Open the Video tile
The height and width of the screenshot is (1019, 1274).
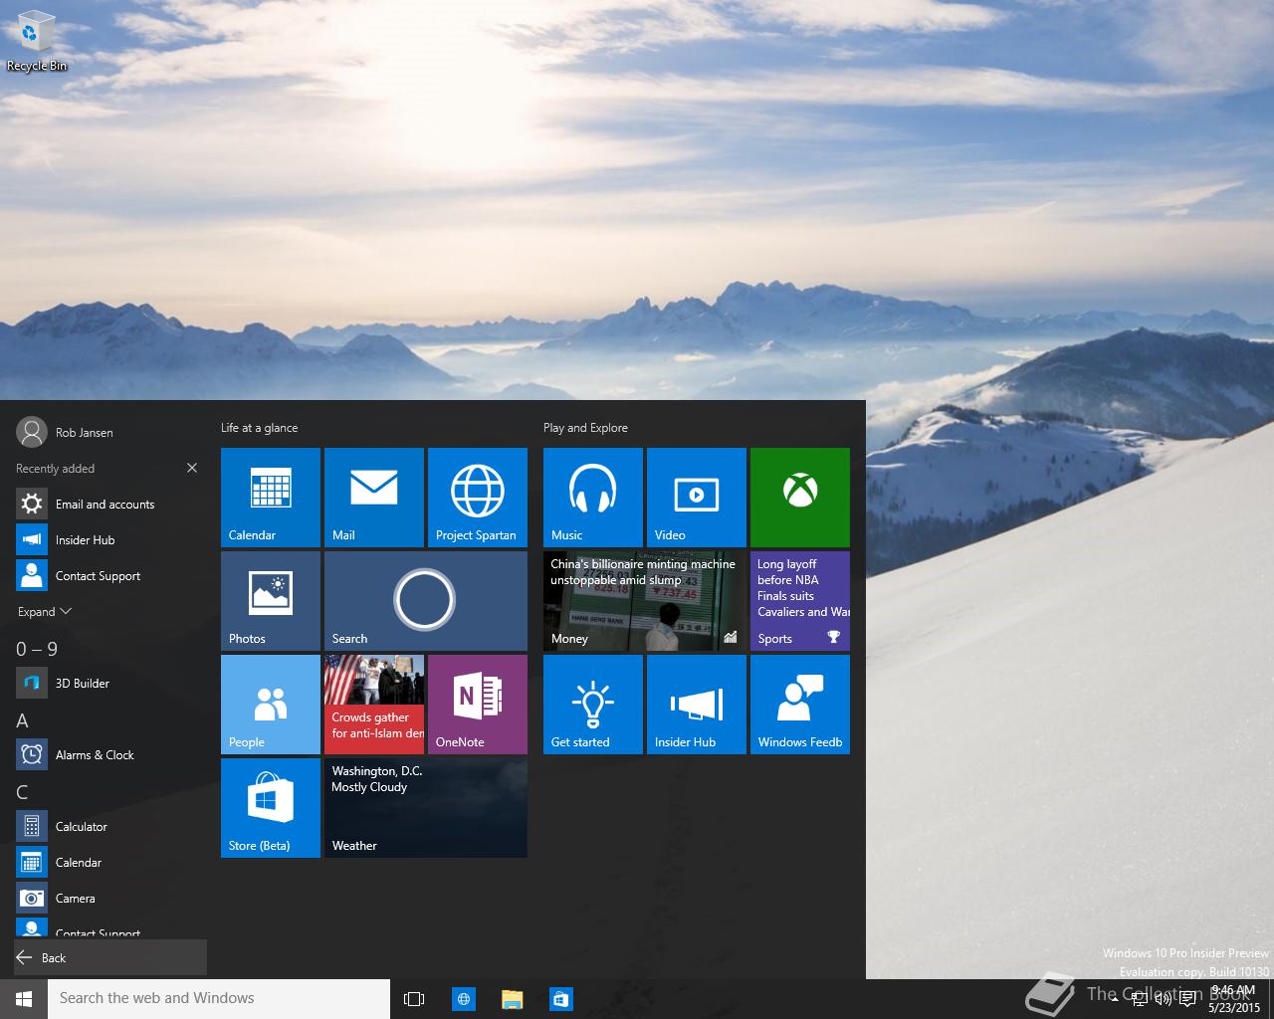[697, 498]
